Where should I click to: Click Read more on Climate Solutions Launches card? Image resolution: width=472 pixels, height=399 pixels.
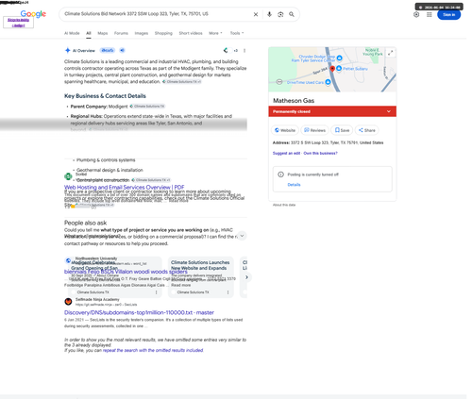pyautogui.click(x=180, y=285)
